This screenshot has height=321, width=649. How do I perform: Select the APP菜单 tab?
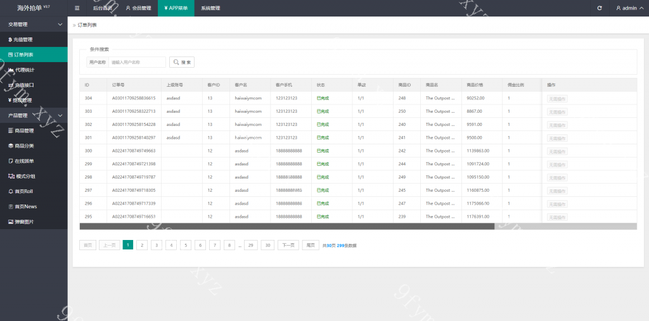click(x=176, y=8)
